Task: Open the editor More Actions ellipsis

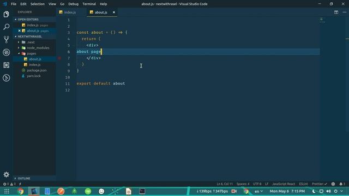Action: point(344,12)
